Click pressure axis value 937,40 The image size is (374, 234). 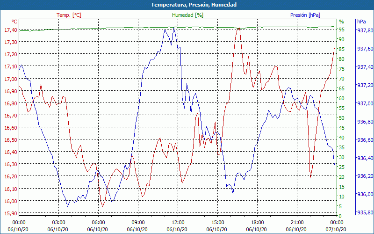coord(365,67)
